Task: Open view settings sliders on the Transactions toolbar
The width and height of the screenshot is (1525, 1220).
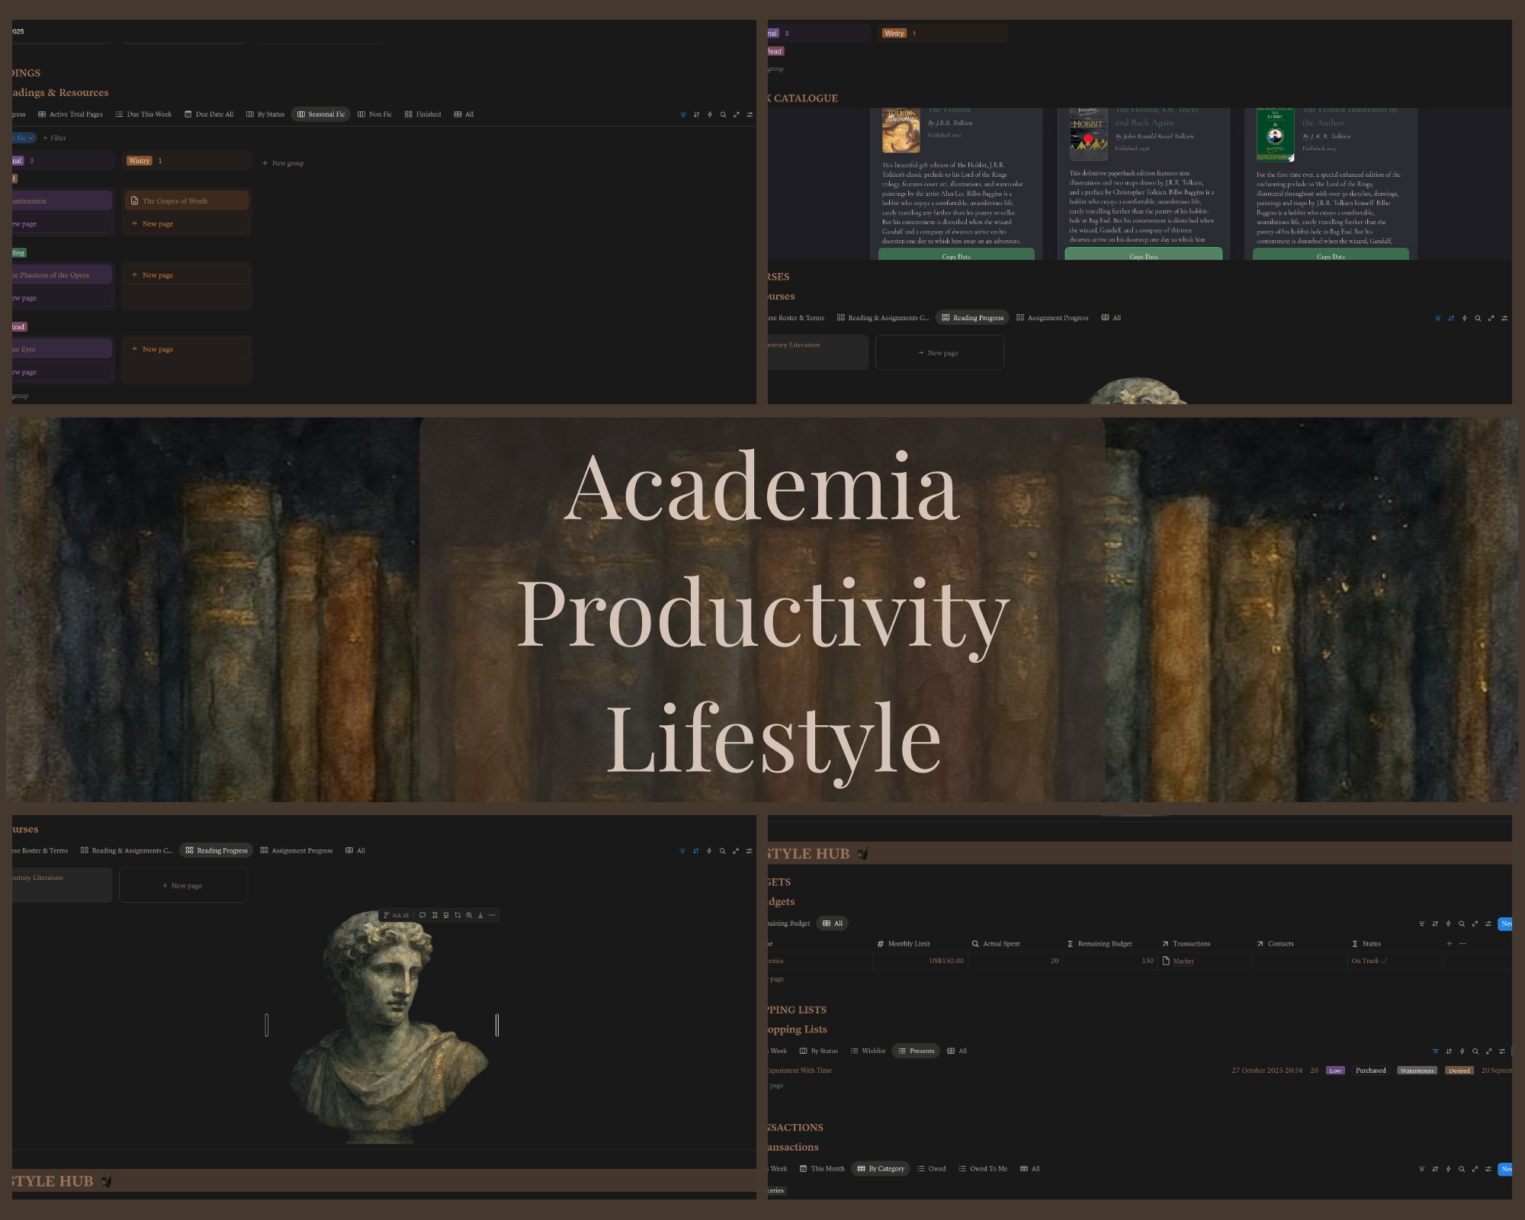Action: click(x=1488, y=1168)
